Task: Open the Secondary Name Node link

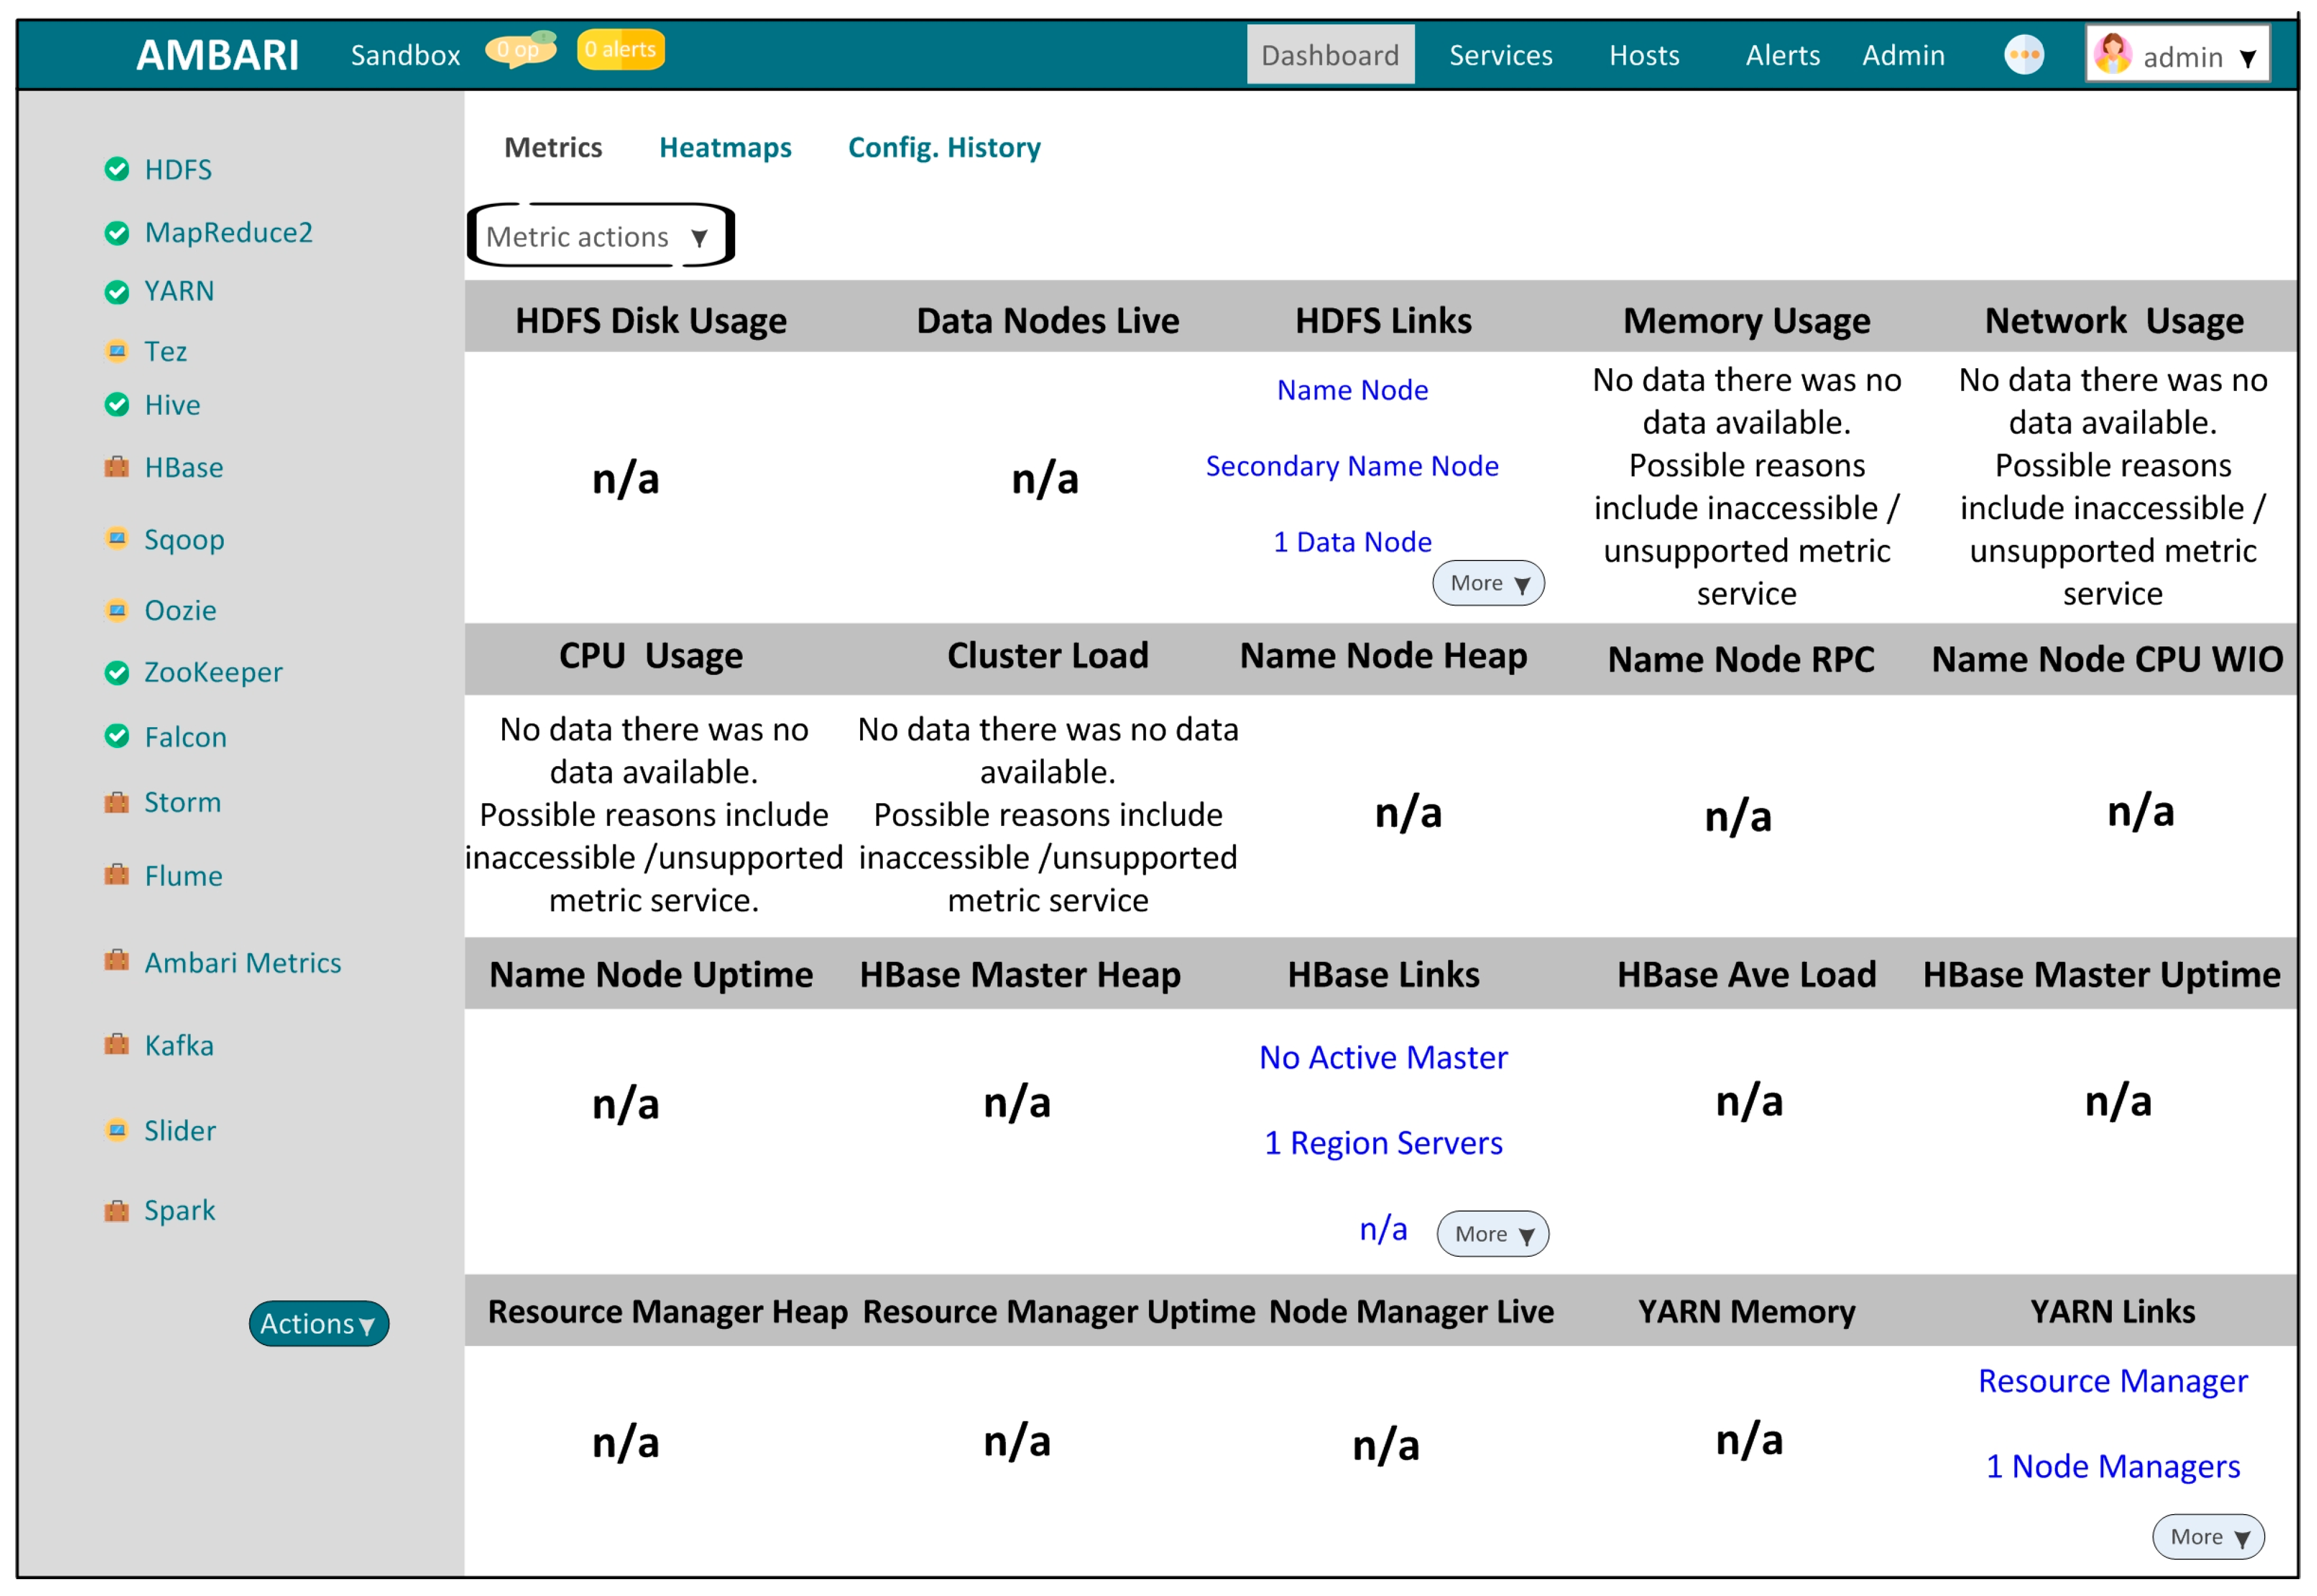Action: (x=1351, y=466)
